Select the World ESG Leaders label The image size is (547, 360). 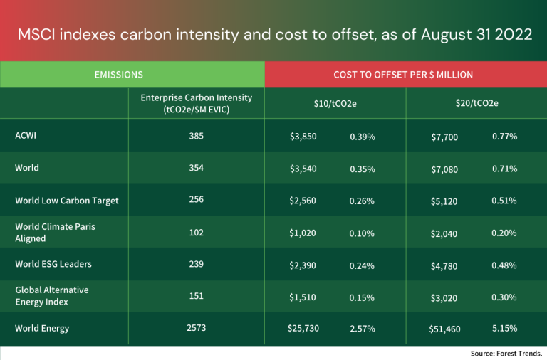pos(53,264)
